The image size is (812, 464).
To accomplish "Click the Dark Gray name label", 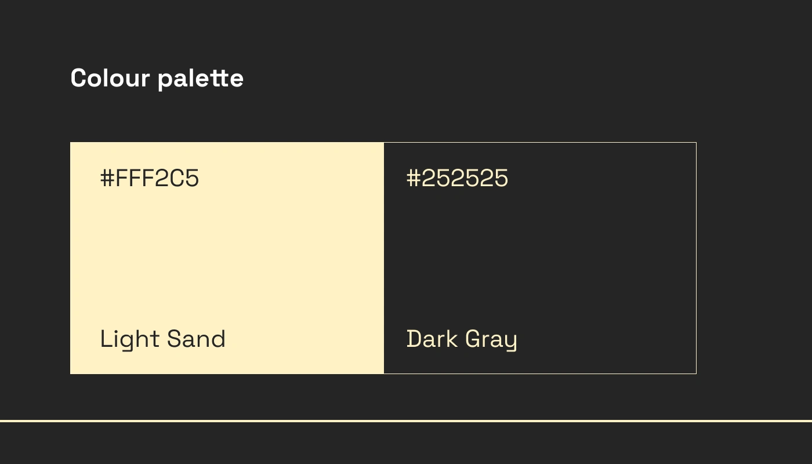I will (462, 339).
